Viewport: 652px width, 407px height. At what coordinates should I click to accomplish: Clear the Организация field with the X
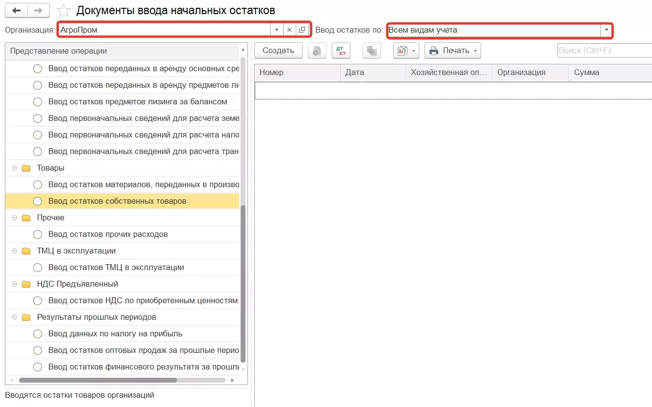click(289, 30)
